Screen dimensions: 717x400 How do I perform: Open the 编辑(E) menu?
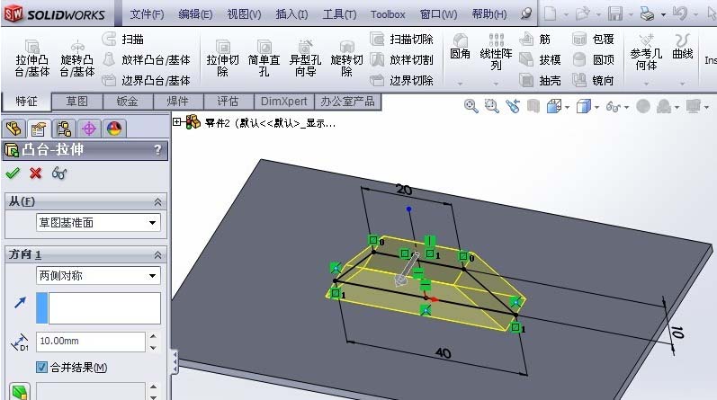195,14
